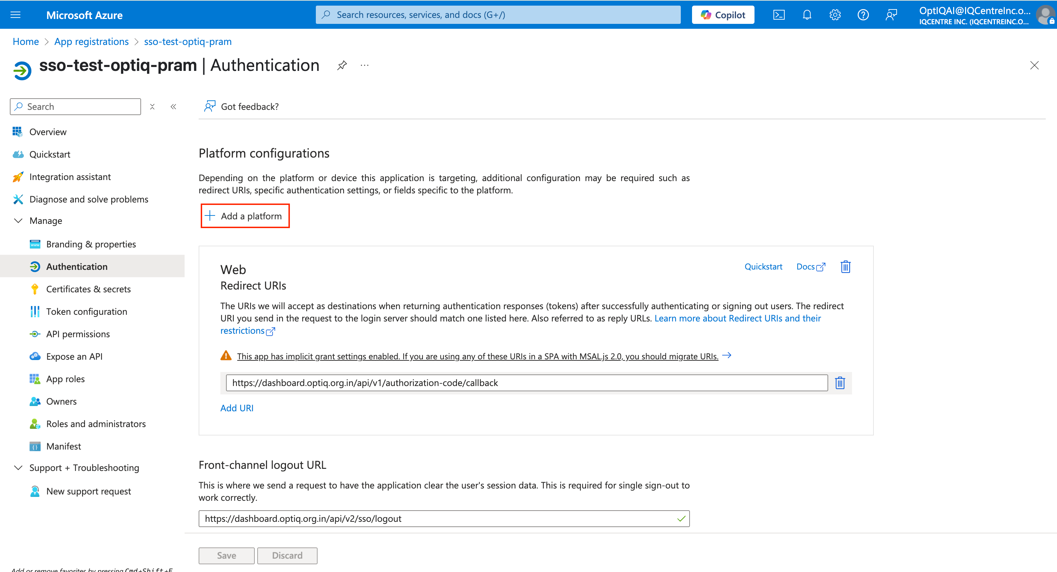The width and height of the screenshot is (1057, 572).
Task: Clear the sidebar search box
Action: point(152,107)
